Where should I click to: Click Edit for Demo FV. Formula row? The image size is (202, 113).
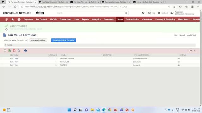(12, 59)
